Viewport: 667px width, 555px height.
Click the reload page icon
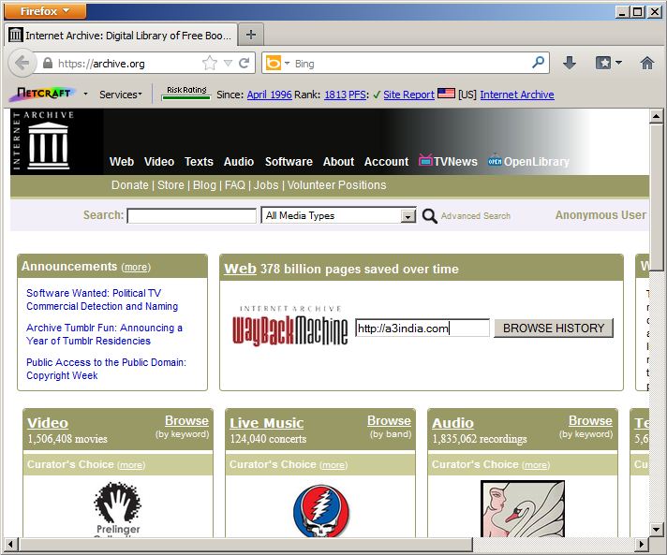pyautogui.click(x=245, y=64)
